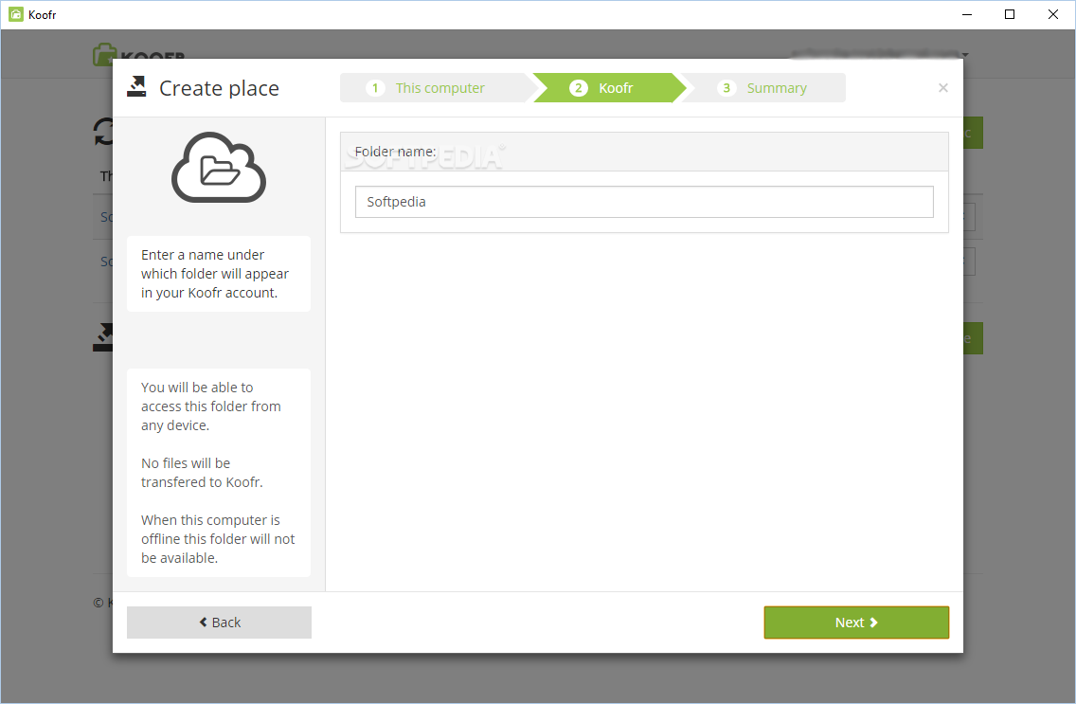
Task: Jump to the Summary step tab
Action: pos(763,88)
